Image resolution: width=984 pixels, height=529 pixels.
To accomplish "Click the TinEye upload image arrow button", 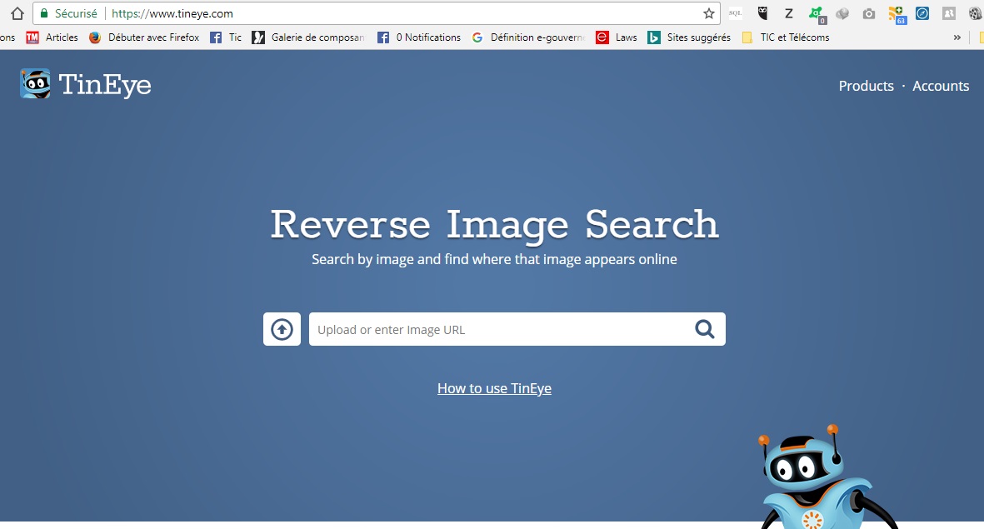I will [x=282, y=329].
